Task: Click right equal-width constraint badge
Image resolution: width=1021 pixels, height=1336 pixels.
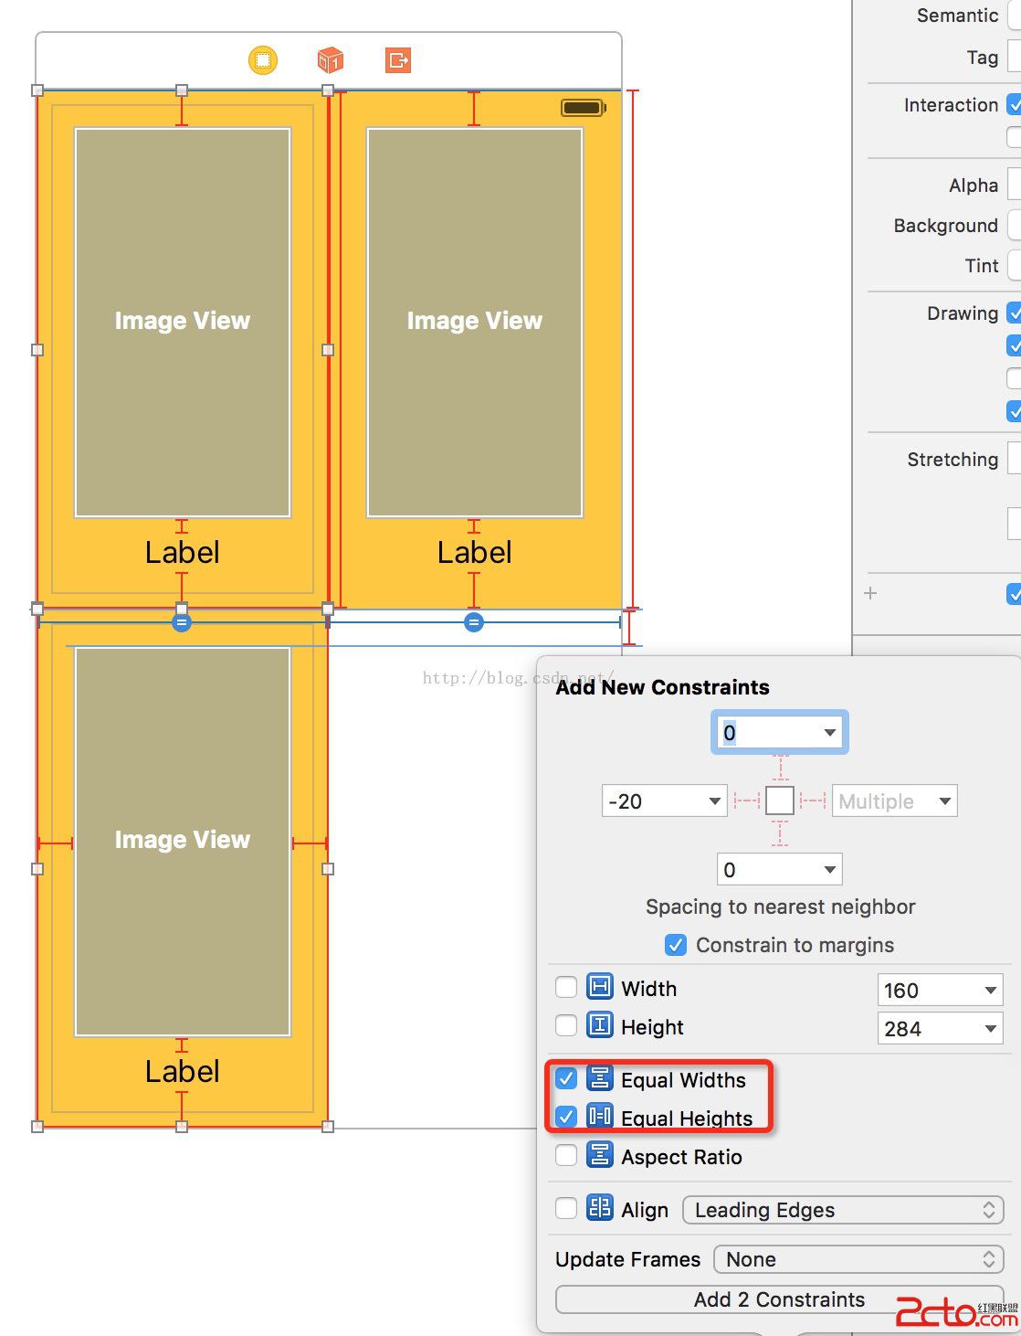Action: click(x=473, y=622)
